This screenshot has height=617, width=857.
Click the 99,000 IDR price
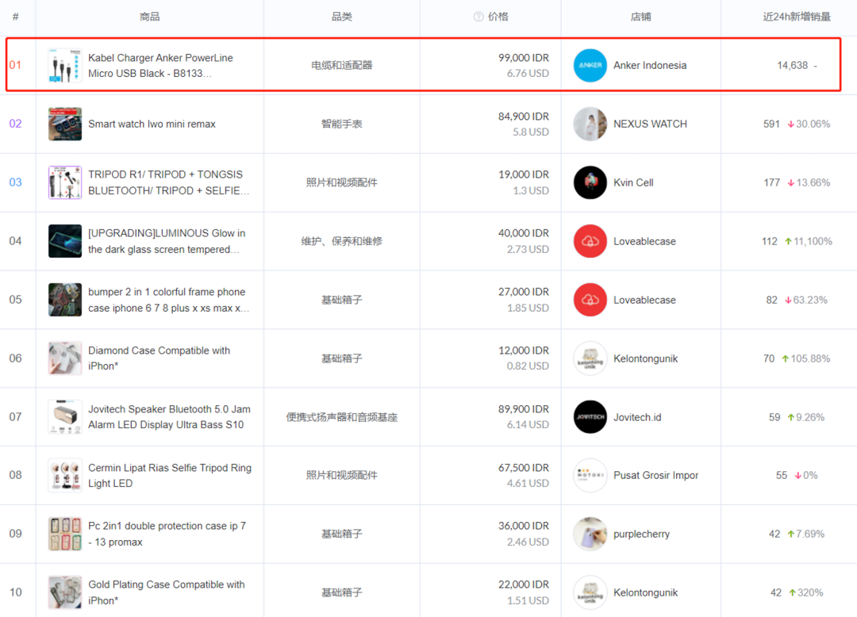524,58
